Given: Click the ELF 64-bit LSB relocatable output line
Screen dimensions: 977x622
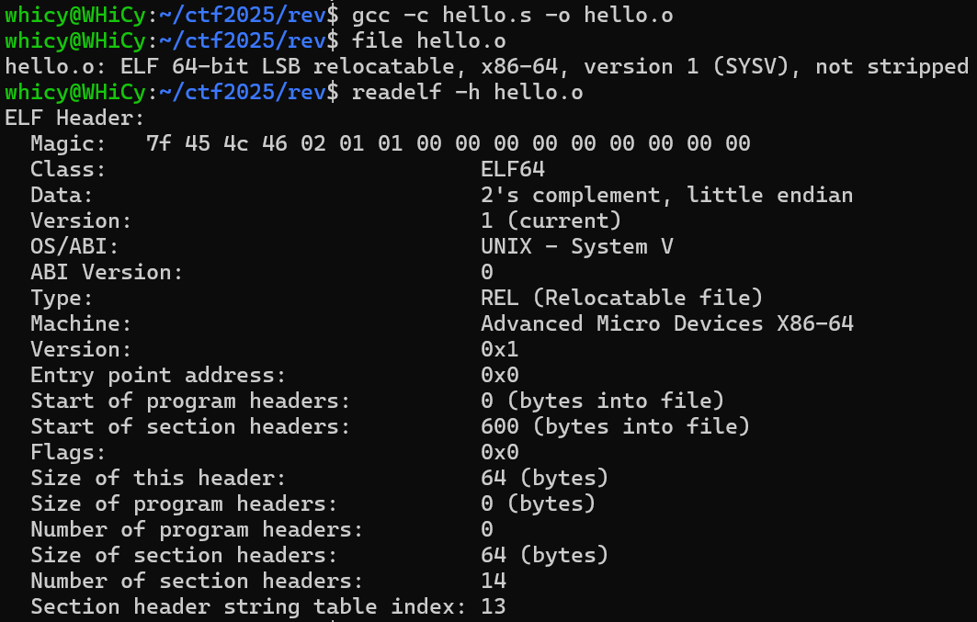Looking at the screenshot, I should (x=486, y=67).
